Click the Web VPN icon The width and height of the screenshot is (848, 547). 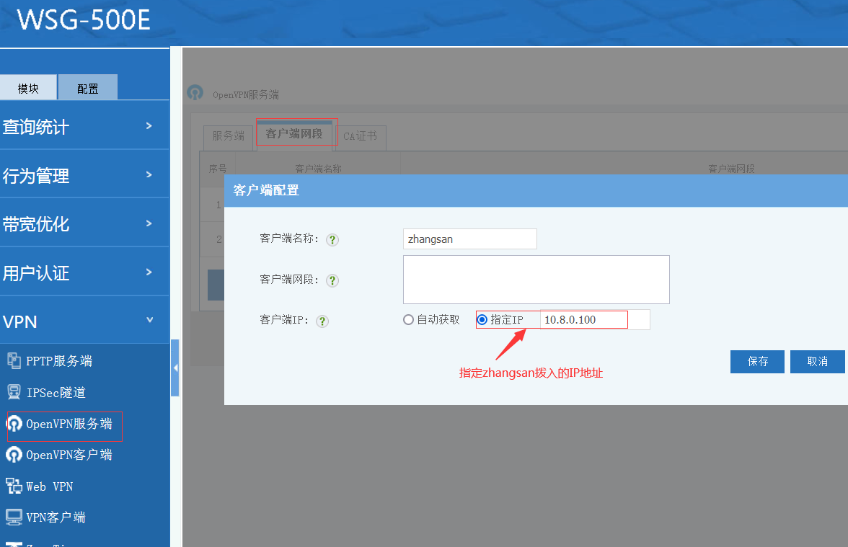click(x=14, y=486)
